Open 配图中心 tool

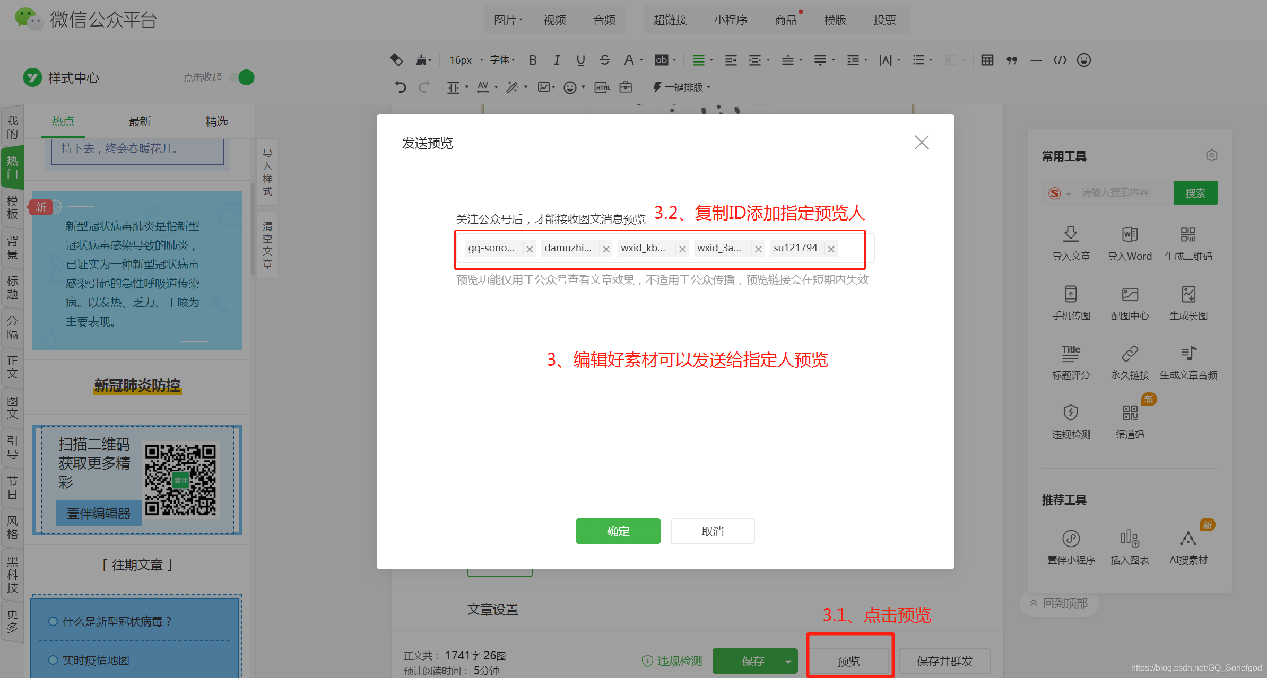pyautogui.click(x=1130, y=303)
